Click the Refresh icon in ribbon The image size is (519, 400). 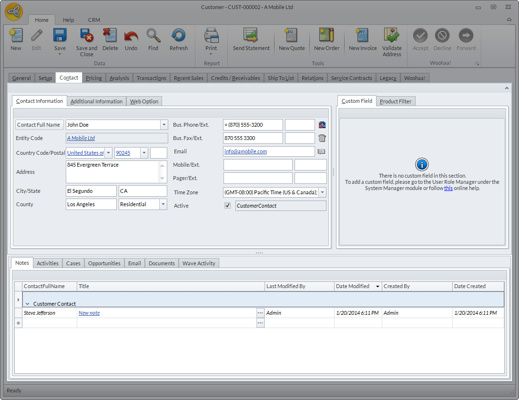point(179,36)
